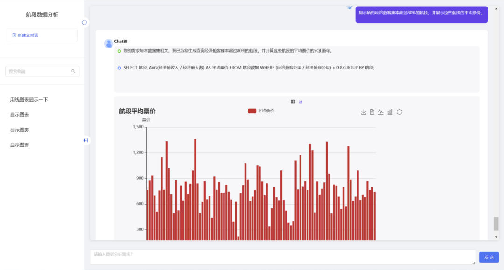Download the chart as an image
The width and height of the screenshot is (504, 270).
(x=364, y=112)
